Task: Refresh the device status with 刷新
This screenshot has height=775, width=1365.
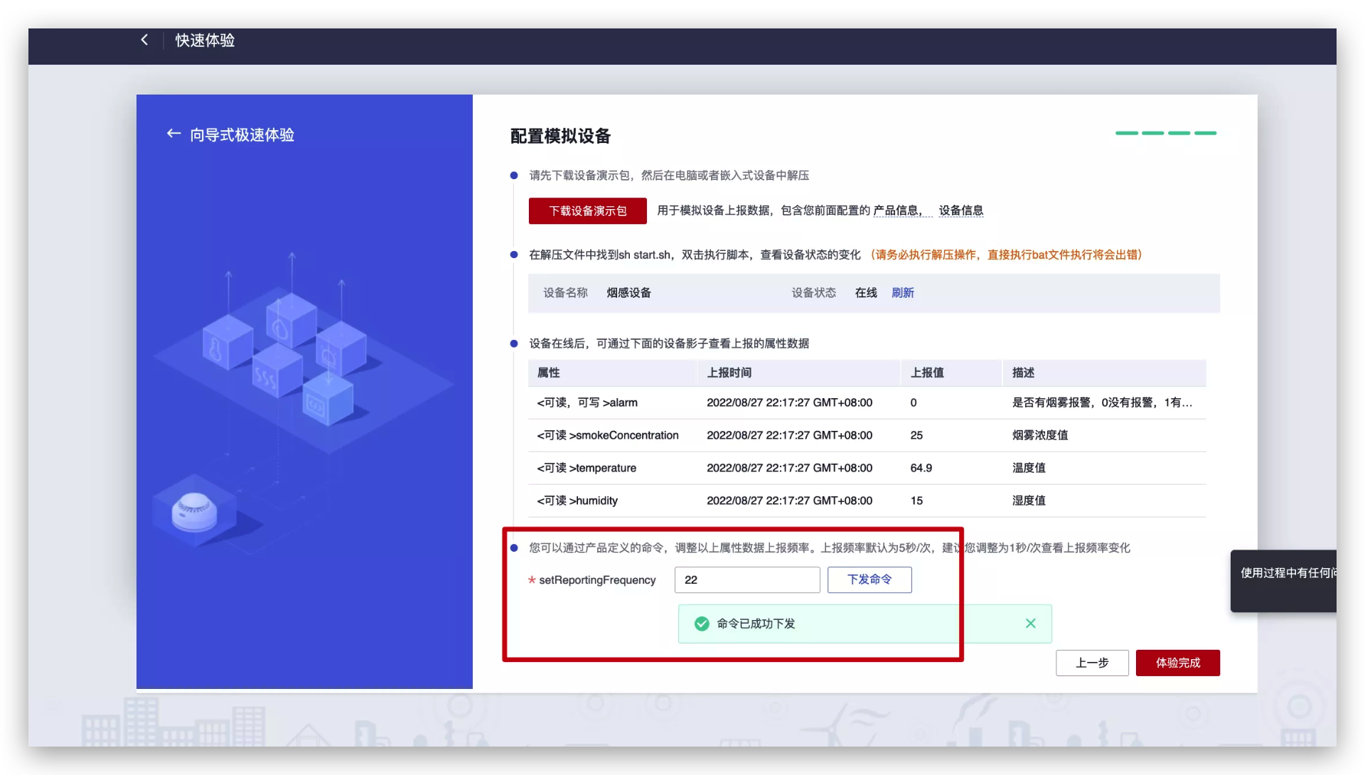Action: click(x=902, y=293)
